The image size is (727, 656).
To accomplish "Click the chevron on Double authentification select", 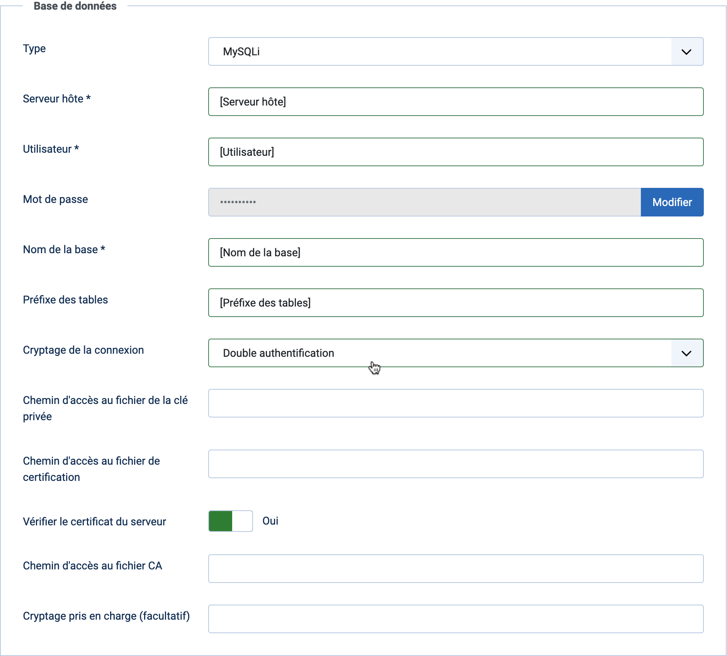I will (686, 353).
